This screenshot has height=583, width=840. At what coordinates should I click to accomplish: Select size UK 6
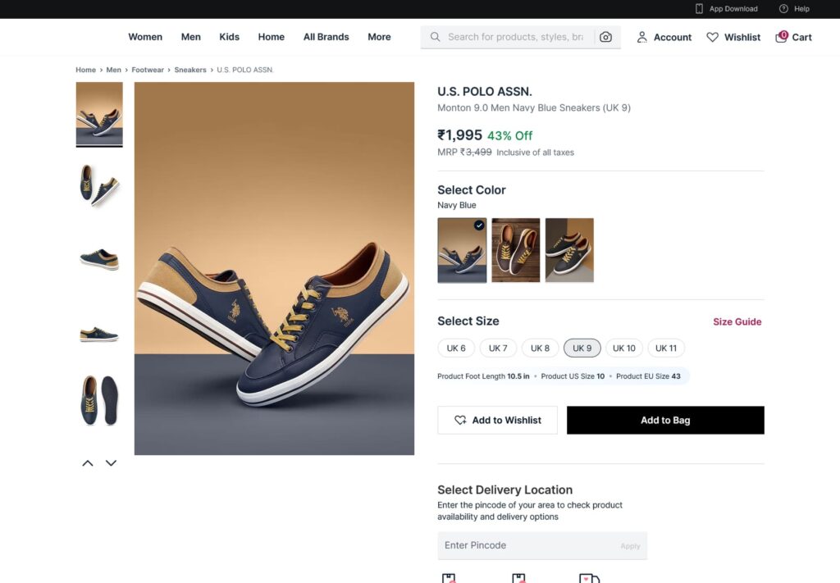(x=456, y=348)
